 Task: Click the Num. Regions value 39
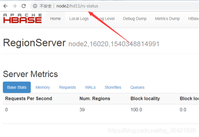(82, 110)
